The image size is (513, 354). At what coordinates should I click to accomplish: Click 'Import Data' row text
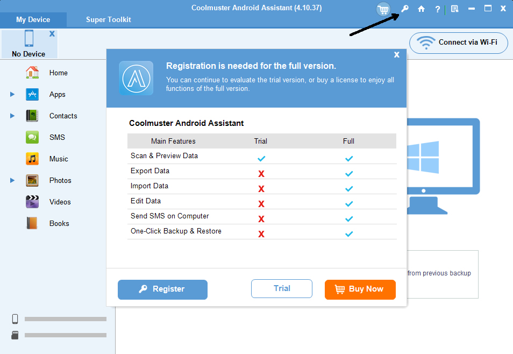(149, 186)
